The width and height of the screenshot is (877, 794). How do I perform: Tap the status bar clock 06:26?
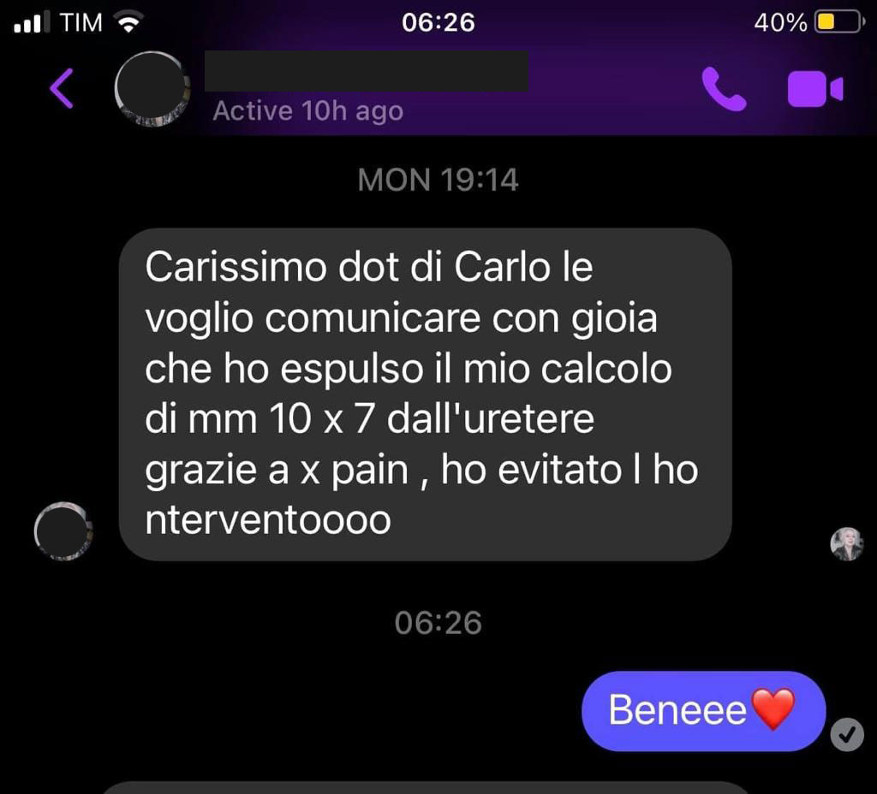[x=438, y=22]
